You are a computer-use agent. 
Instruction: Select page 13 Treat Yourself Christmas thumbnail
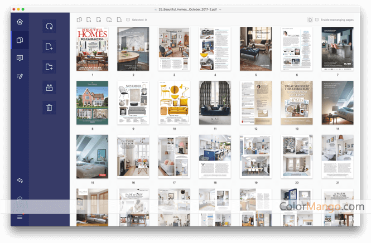click(x=296, y=103)
